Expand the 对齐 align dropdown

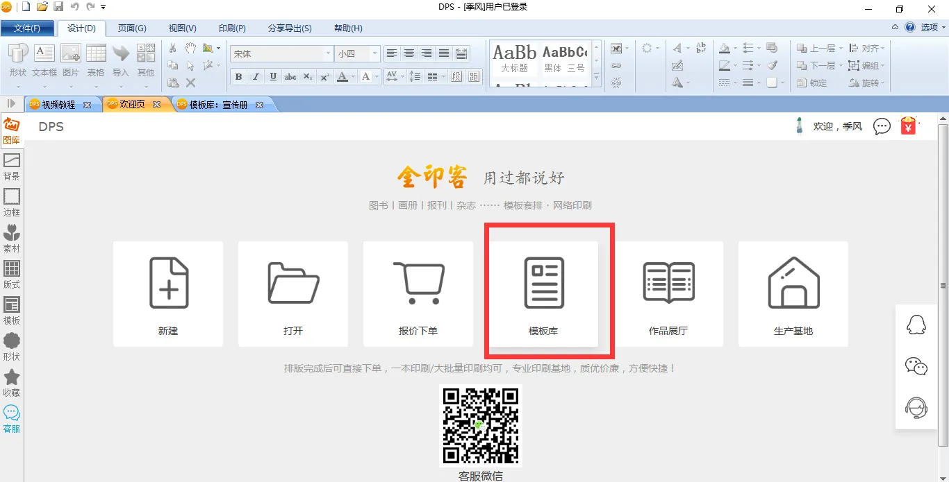(x=883, y=49)
